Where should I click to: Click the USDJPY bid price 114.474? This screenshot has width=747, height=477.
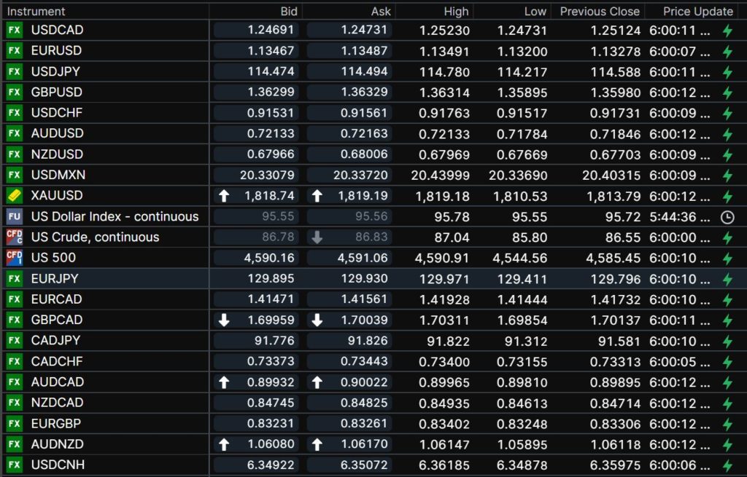pyautogui.click(x=271, y=72)
